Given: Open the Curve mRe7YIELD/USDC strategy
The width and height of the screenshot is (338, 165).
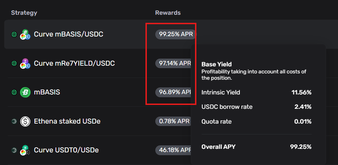Looking at the screenshot, I should click(x=74, y=64).
